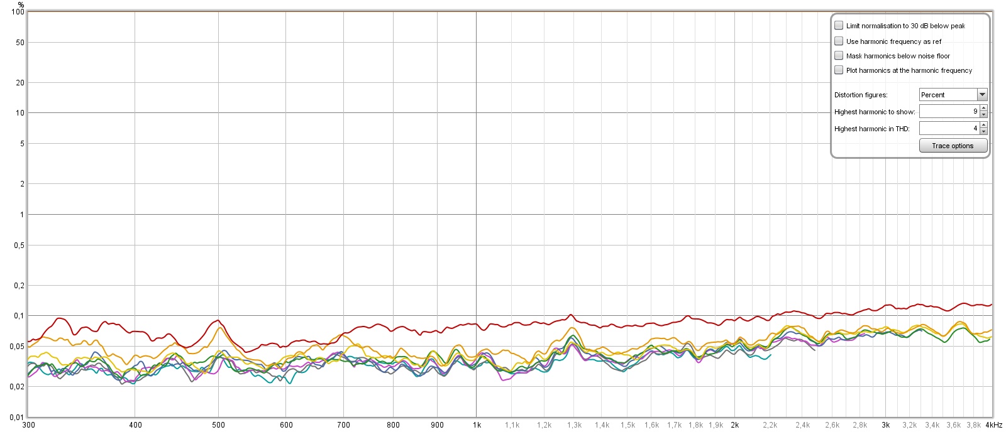1006x432 pixels.
Task: Enable Limit normalisation to 30 dB below peak
Action: (x=839, y=26)
